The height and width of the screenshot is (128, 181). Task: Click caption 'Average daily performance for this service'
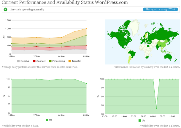pyautogui.click(x=39, y=67)
